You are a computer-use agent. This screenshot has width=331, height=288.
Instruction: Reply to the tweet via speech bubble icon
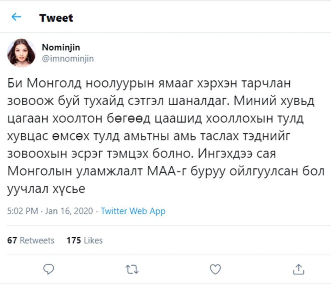point(48,269)
